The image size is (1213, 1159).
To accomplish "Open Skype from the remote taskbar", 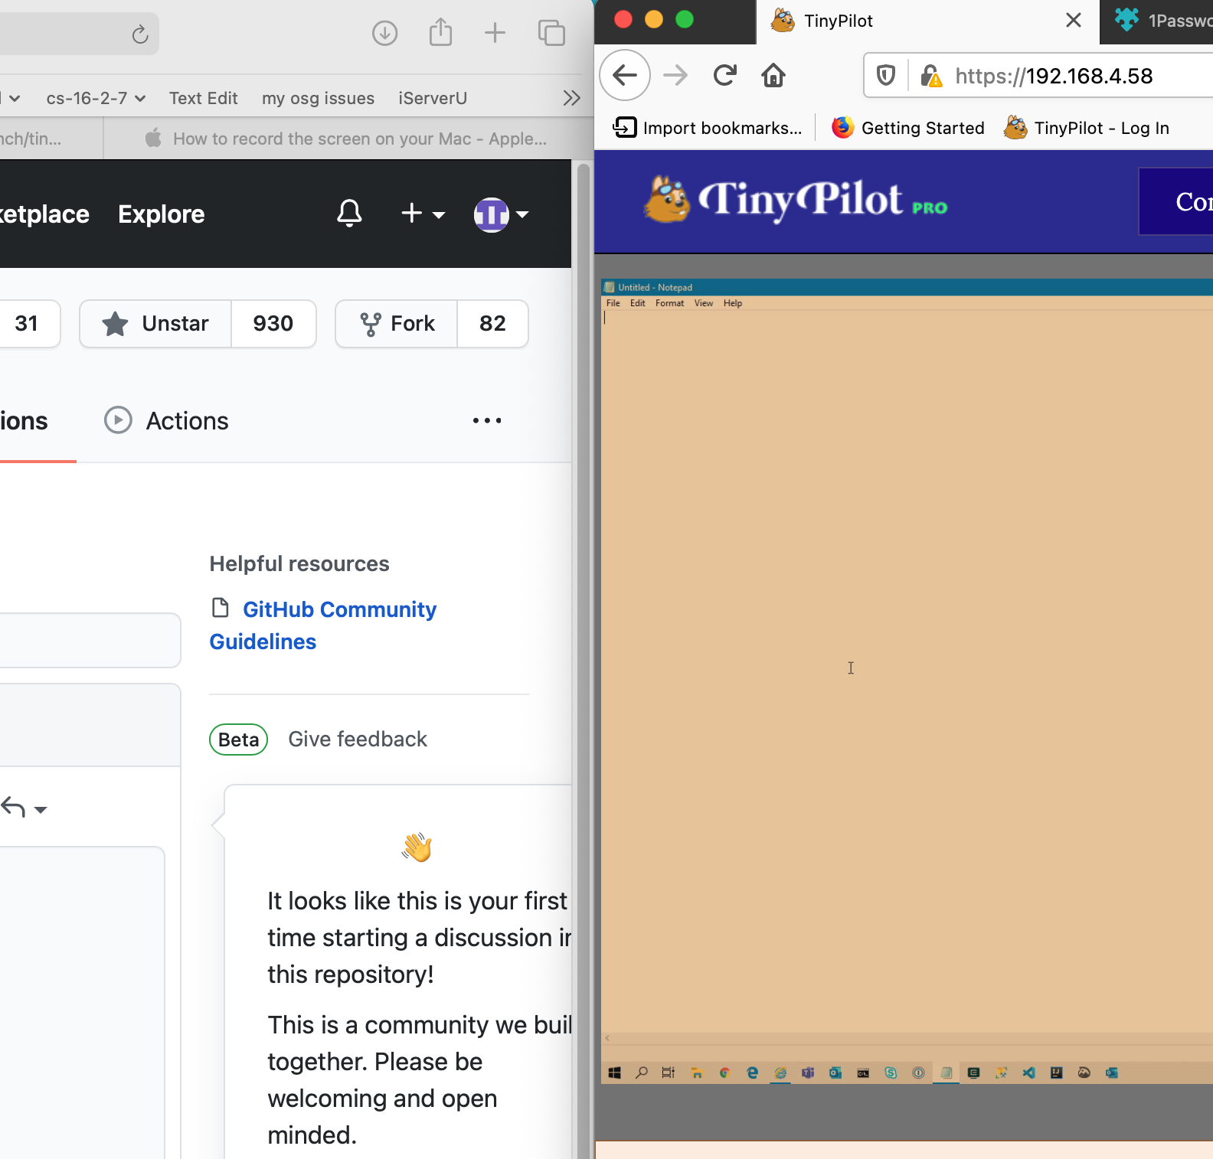I will 891,1072.
